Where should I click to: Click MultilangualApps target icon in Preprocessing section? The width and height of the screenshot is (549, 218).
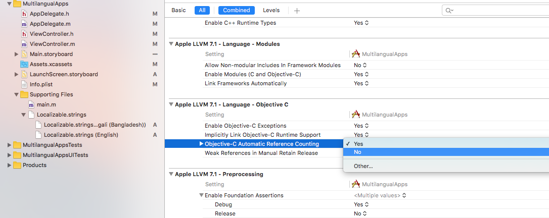356,184
